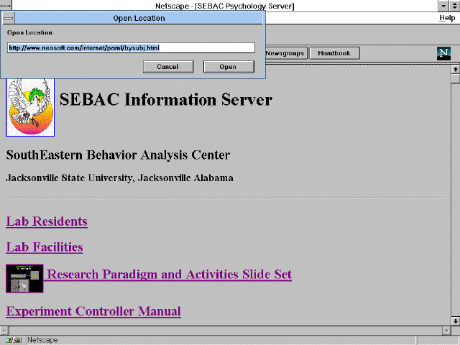The width and height of the screenshot is (460, 345).
Task: Click the Netscape N logo icon
Action: coord(443,53)
